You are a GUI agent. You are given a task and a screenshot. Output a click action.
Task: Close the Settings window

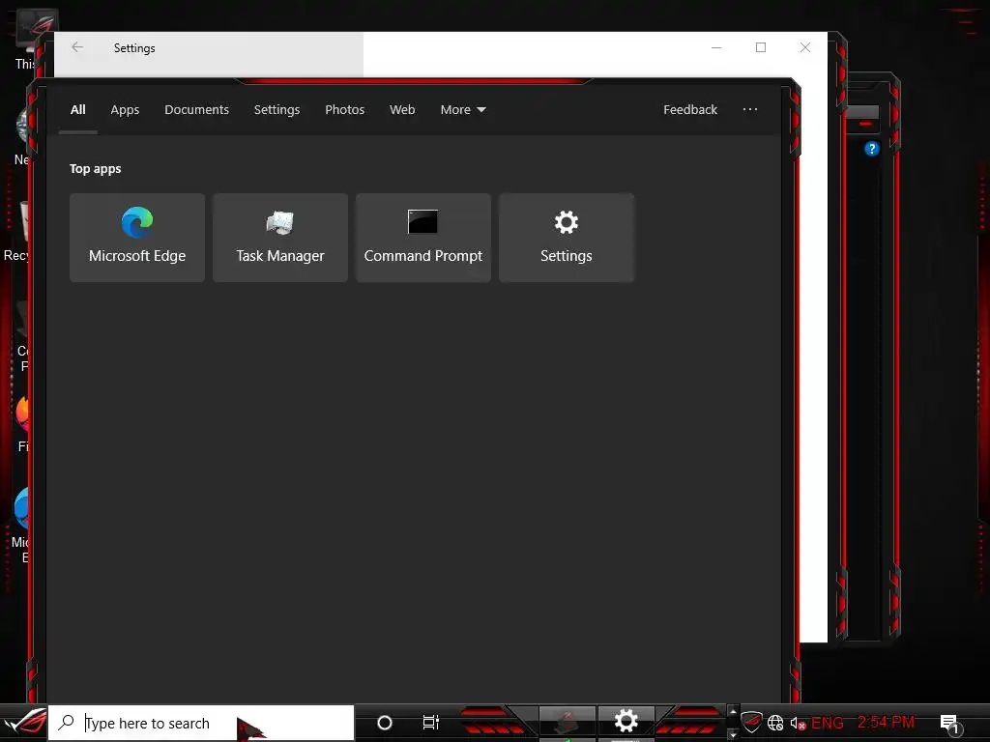(x=805, y=47)
